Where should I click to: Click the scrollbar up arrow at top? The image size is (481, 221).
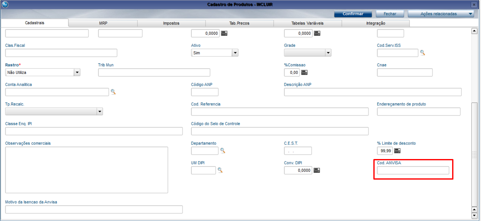pyautogui.click(x=474, y=31)
